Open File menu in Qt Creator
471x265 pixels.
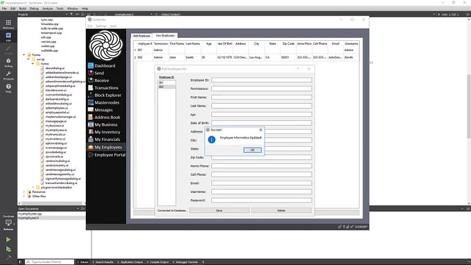click(x=4, y=8)
